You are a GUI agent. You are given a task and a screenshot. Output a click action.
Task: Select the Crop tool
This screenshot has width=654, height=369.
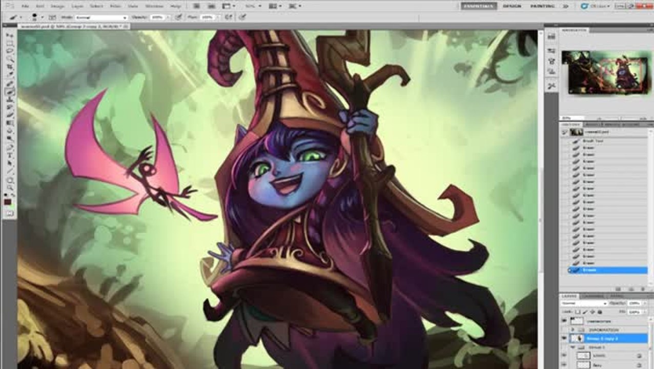(x=10, y=67)
